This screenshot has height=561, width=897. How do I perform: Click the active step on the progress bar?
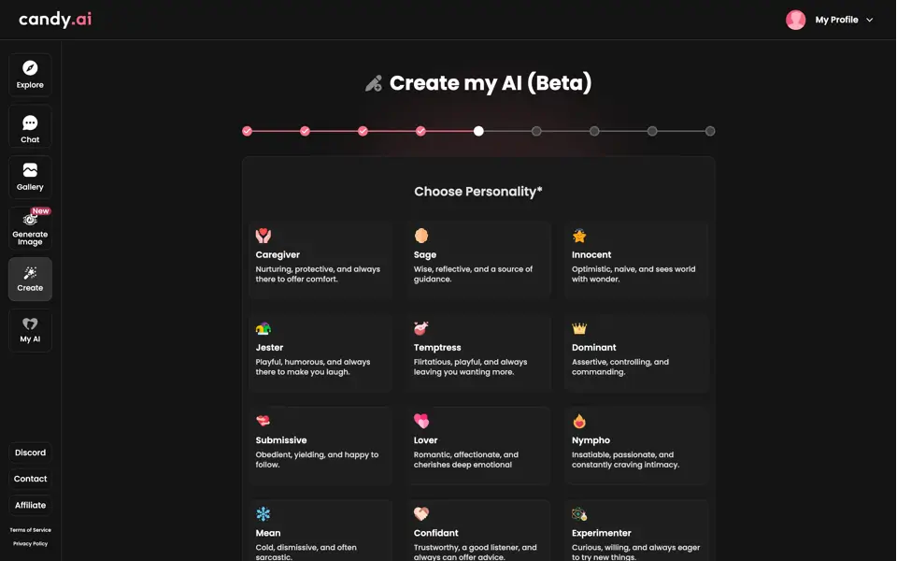(x=478, y=131)
